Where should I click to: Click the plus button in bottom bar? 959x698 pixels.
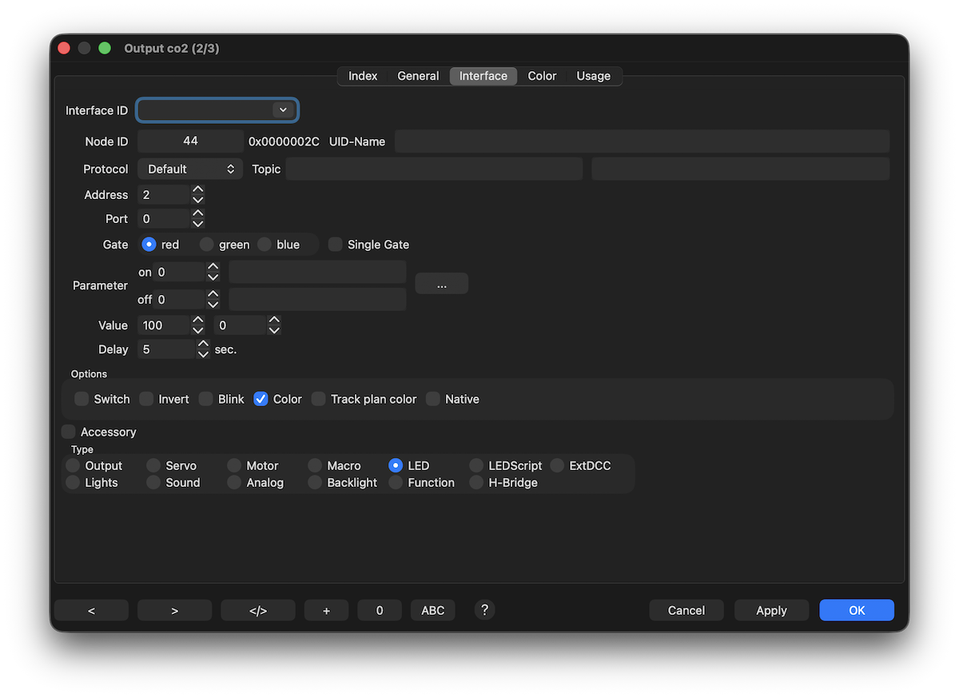click(326, 610)
